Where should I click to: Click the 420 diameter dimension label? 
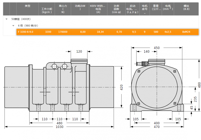tap(122, 87)
